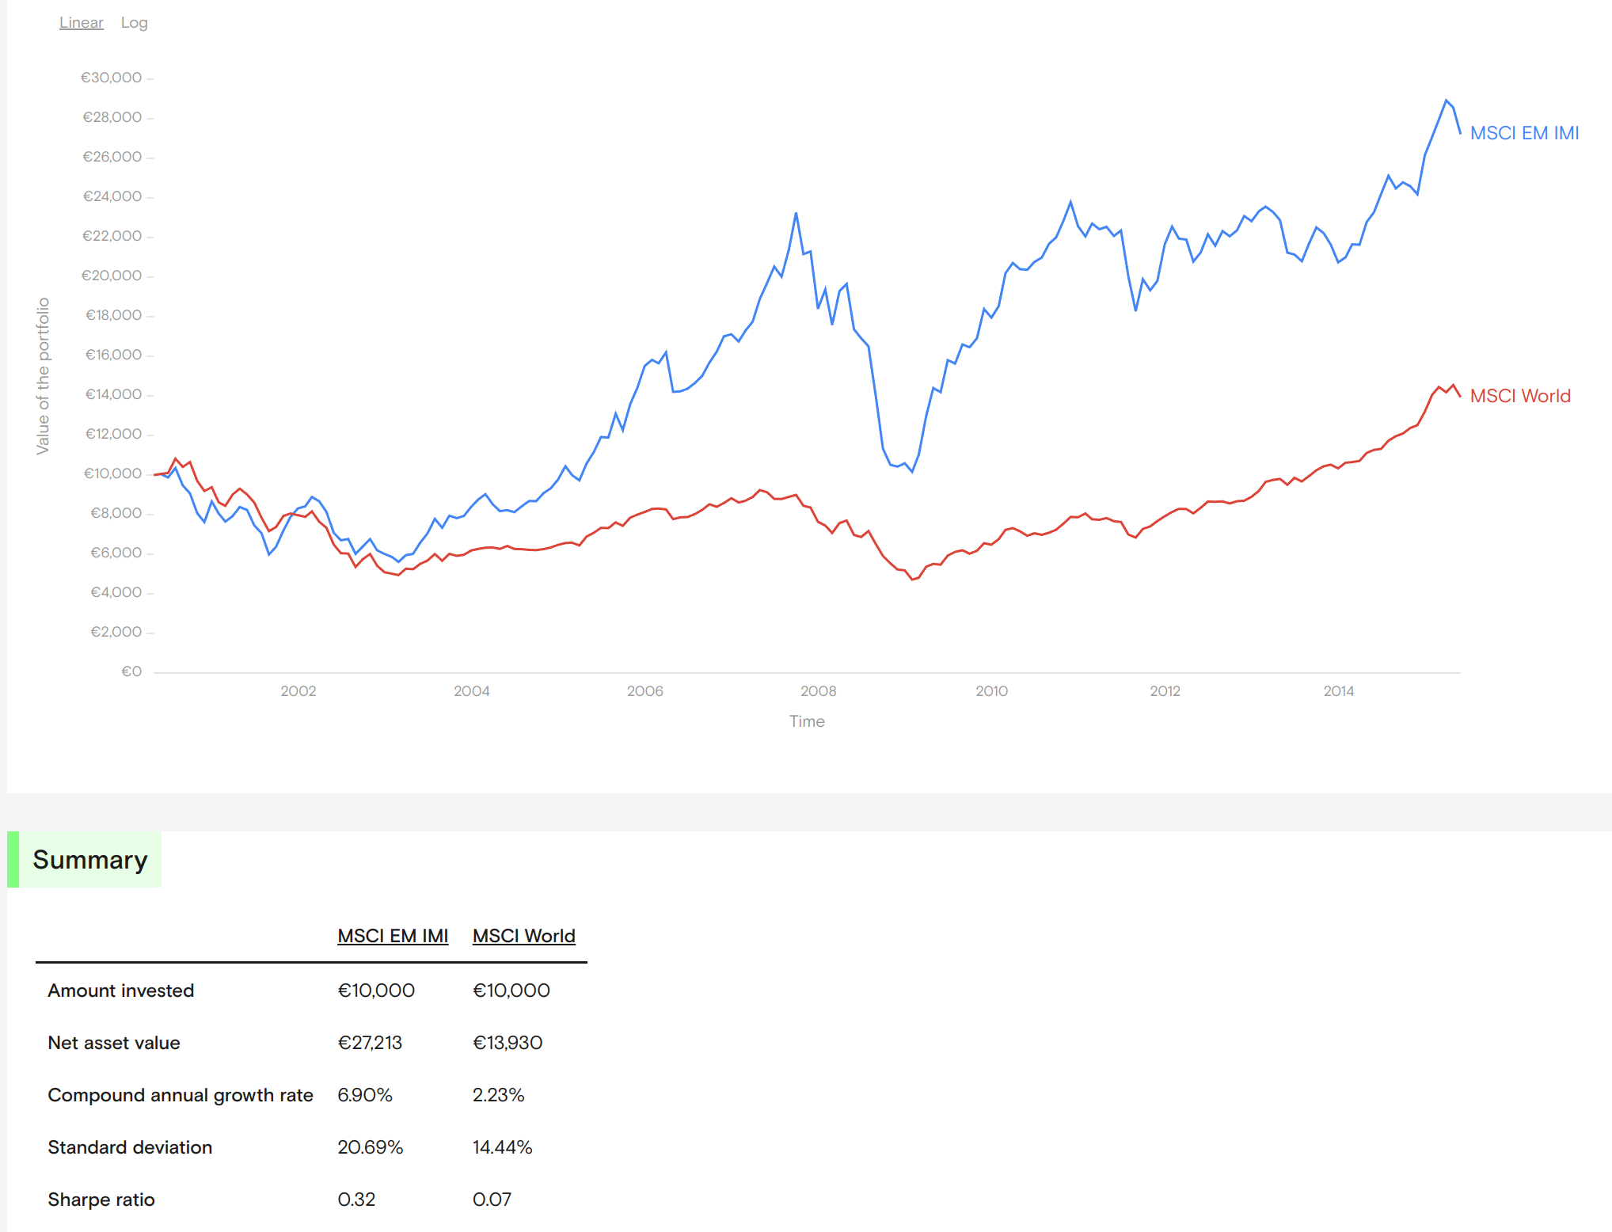Click the Amount invested row label

tap(121, 991)
